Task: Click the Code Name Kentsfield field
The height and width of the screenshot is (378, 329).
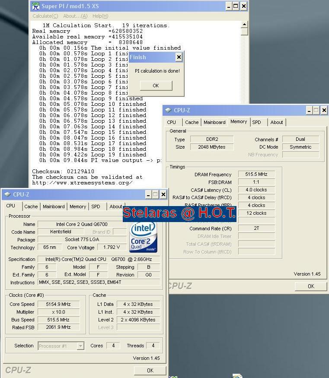Action: coord(61,232)
